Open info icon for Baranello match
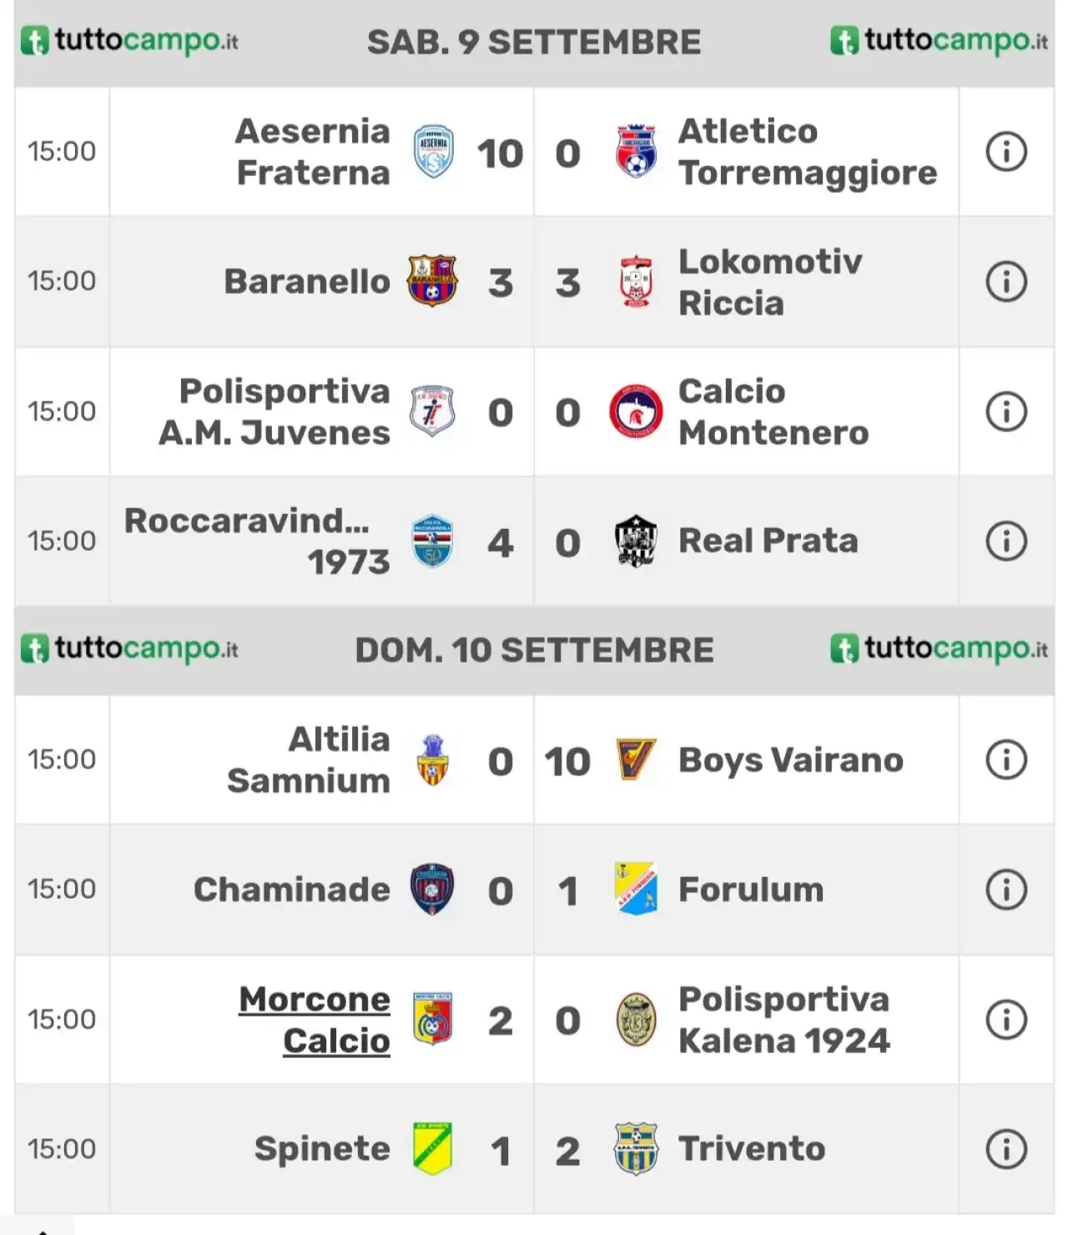The image size is (1068, 1235). (1006, 282)
